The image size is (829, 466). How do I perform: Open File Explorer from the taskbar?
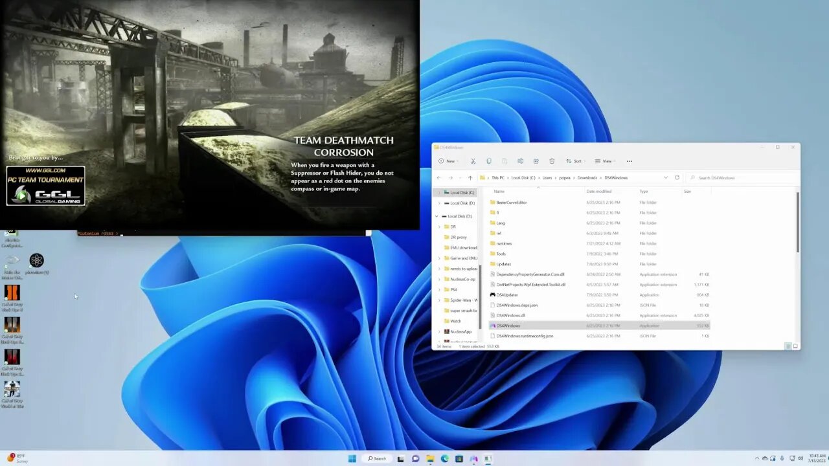[x=430, y=459]
